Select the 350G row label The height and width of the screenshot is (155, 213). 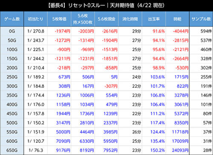click(x=12, y=95)
